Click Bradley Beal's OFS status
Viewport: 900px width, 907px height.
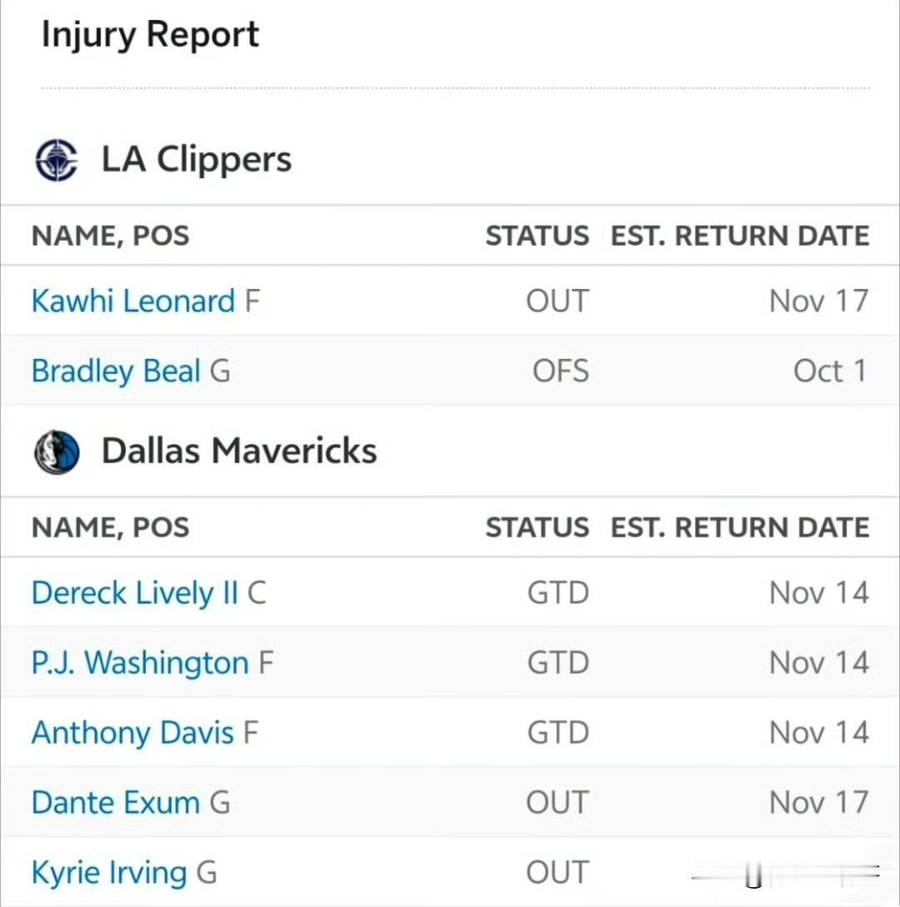(x=561, y=371)
